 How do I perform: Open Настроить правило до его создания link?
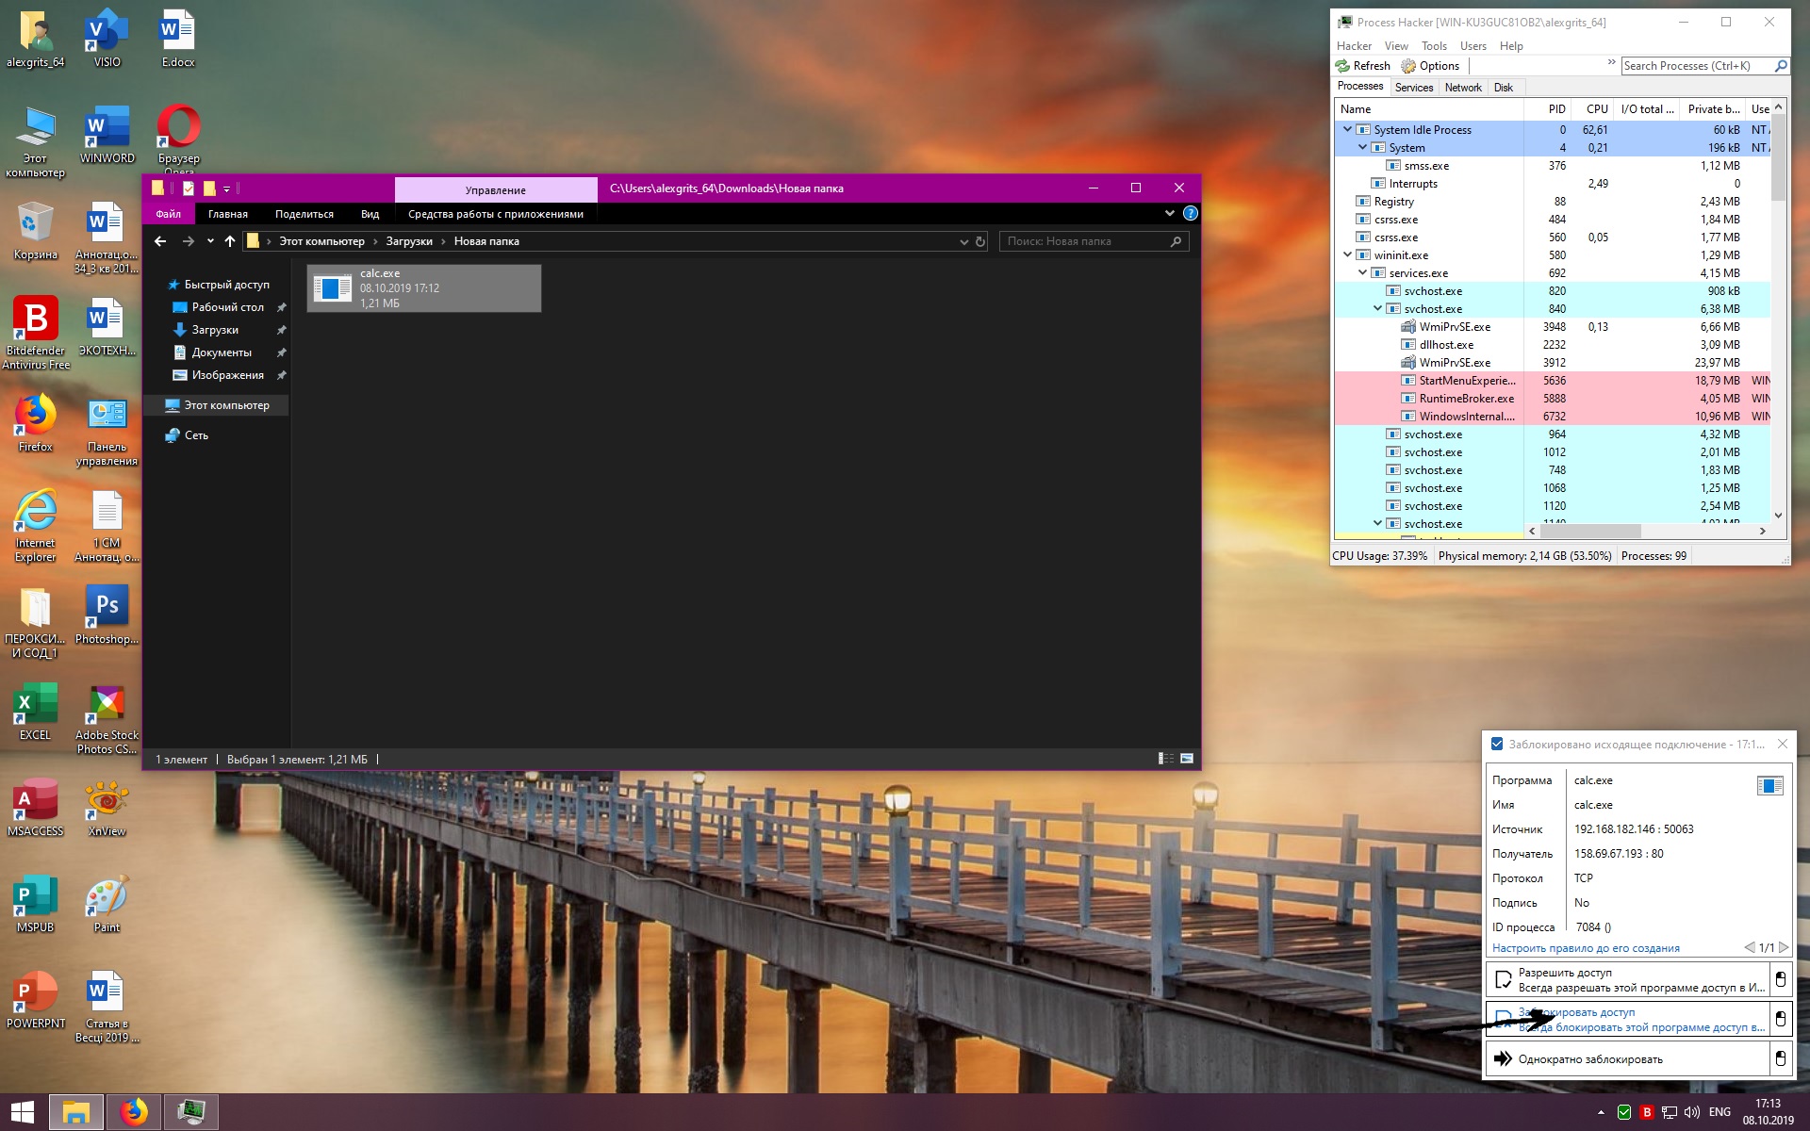pos(1586,948)
